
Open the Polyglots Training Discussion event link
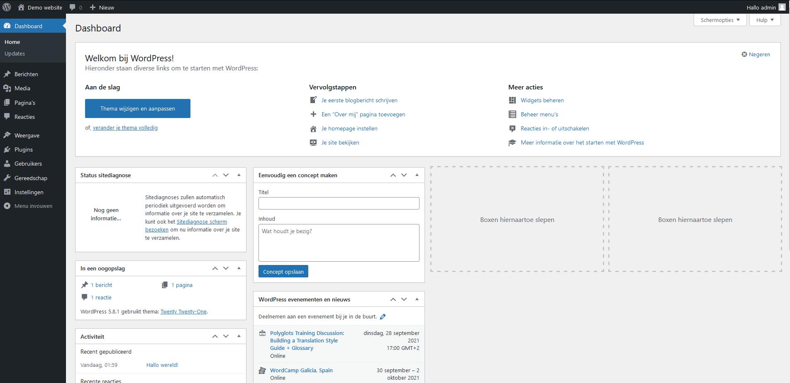click(307, 340)
